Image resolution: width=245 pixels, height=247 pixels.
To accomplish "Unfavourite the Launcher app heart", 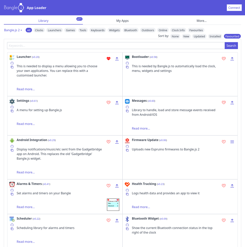I will [x=108, y=59].
